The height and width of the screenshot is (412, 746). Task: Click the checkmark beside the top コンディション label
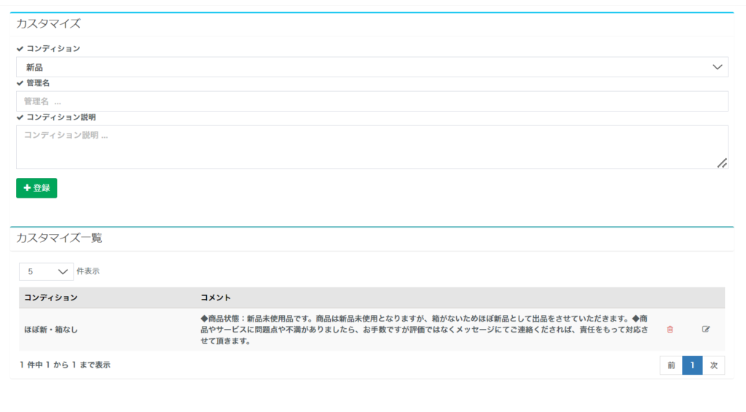(x=20, y=49)
